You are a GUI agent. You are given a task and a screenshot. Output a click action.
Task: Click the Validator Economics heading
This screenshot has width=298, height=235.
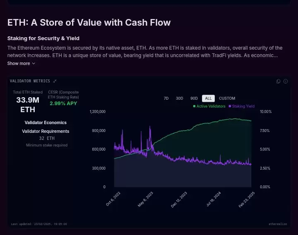[x=46, y=122]
